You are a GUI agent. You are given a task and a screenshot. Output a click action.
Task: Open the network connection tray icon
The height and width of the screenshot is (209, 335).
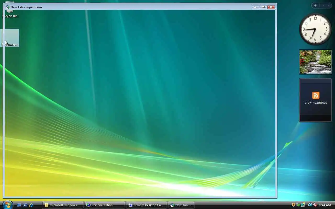coord(310,205)
